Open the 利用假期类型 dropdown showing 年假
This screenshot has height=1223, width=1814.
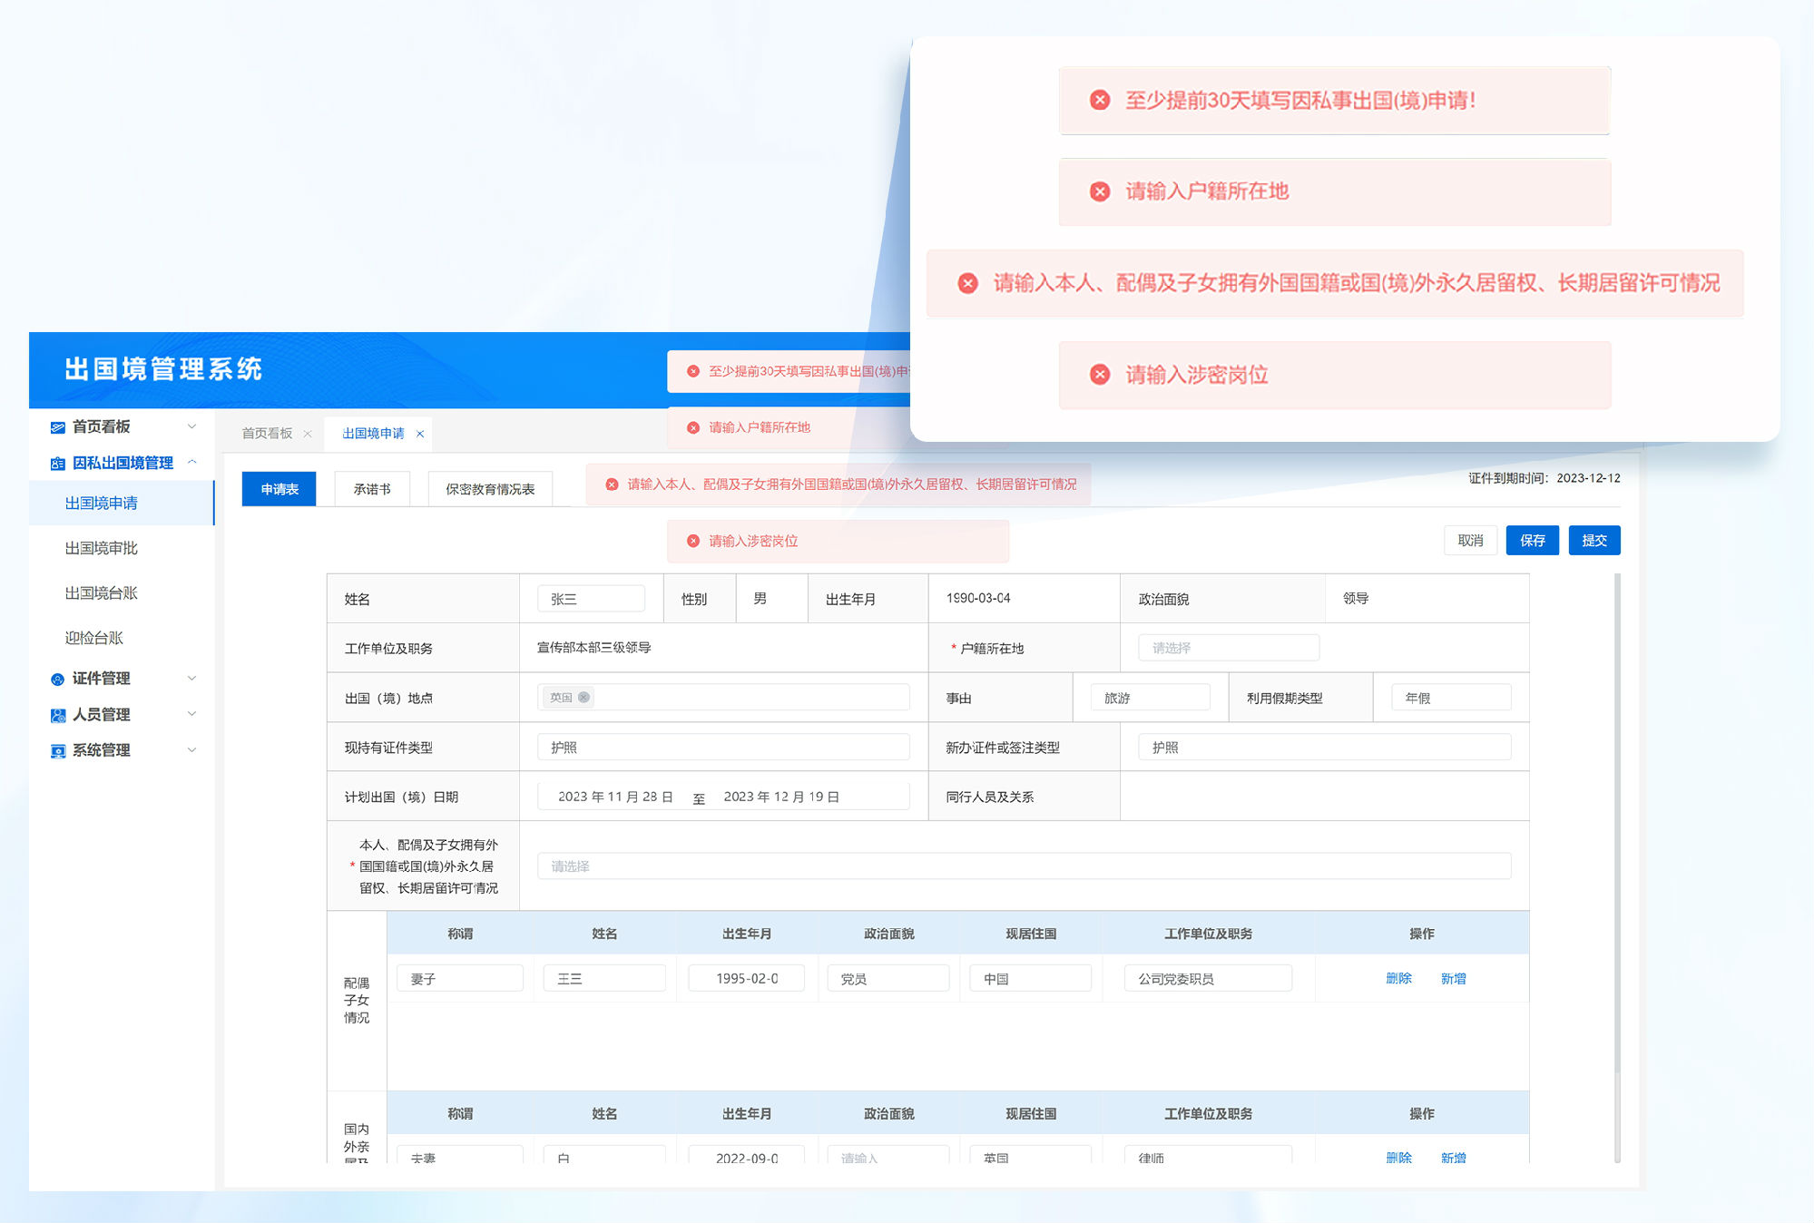tap(1450, 698)
